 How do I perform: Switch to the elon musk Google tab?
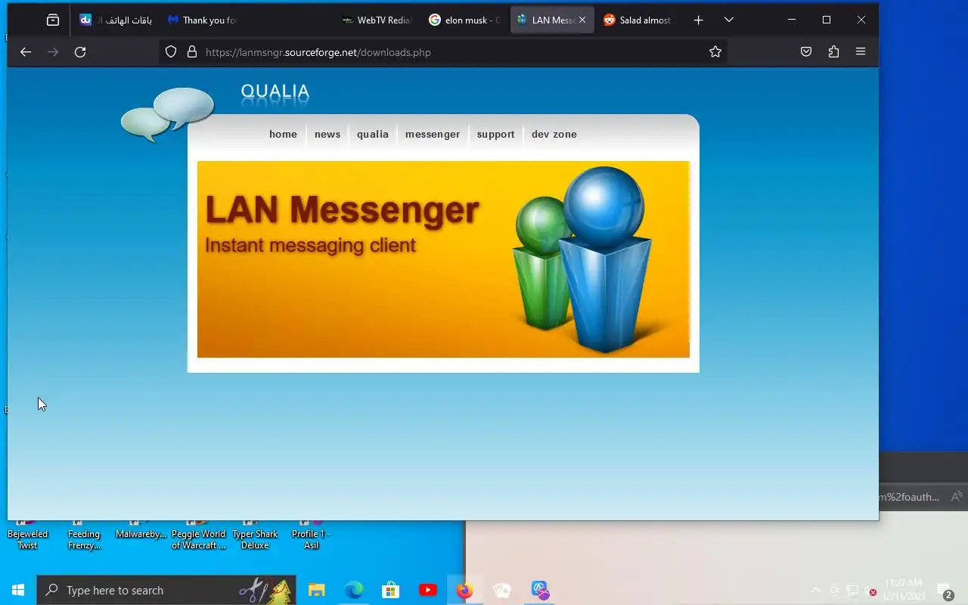click(465, 20)
